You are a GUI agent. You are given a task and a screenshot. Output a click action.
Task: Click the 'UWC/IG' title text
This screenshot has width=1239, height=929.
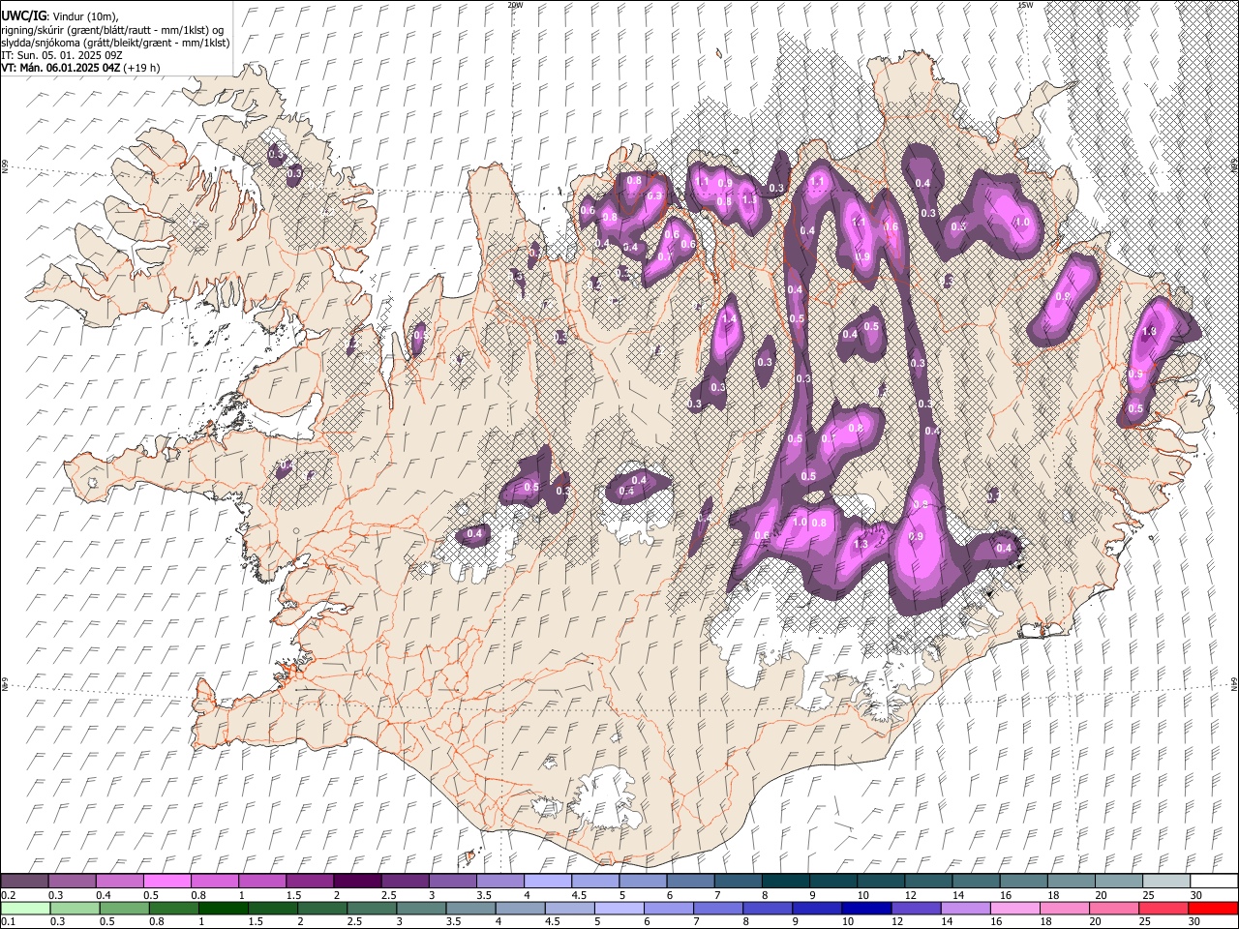[x=23, y=15]
